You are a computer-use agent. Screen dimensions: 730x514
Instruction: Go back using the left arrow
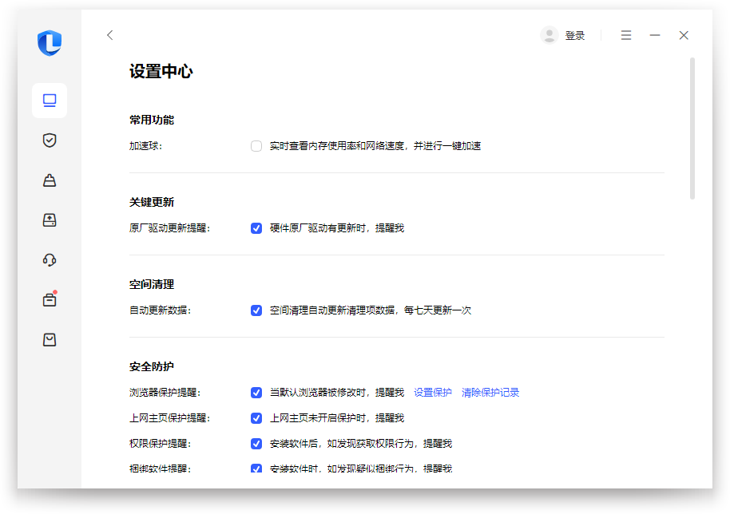coord(110,35)
